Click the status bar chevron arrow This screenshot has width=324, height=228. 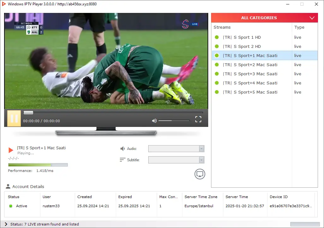point(6,224)
